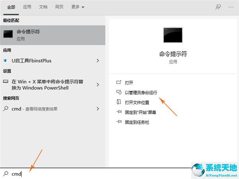Click the search box containing cmd
This screenshot has width=239, height=179.
(x=95, y=174)
